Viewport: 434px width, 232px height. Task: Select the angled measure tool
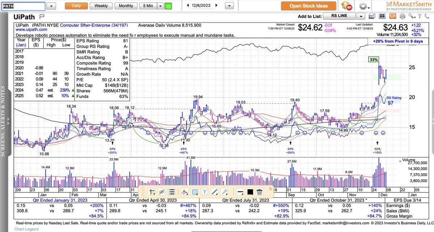(x=224, y=192)
